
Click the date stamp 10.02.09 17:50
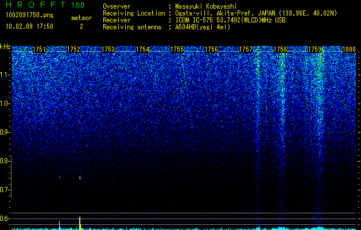click(29, 26)
